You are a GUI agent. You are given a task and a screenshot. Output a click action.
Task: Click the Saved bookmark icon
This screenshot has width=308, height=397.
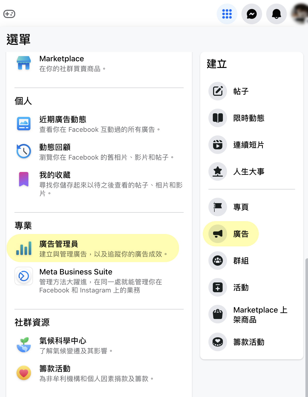[x=24, y=179]
